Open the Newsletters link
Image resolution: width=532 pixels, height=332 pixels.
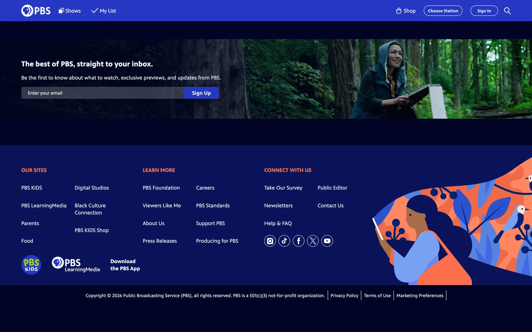pyautogui.click(x=279, y=206)
